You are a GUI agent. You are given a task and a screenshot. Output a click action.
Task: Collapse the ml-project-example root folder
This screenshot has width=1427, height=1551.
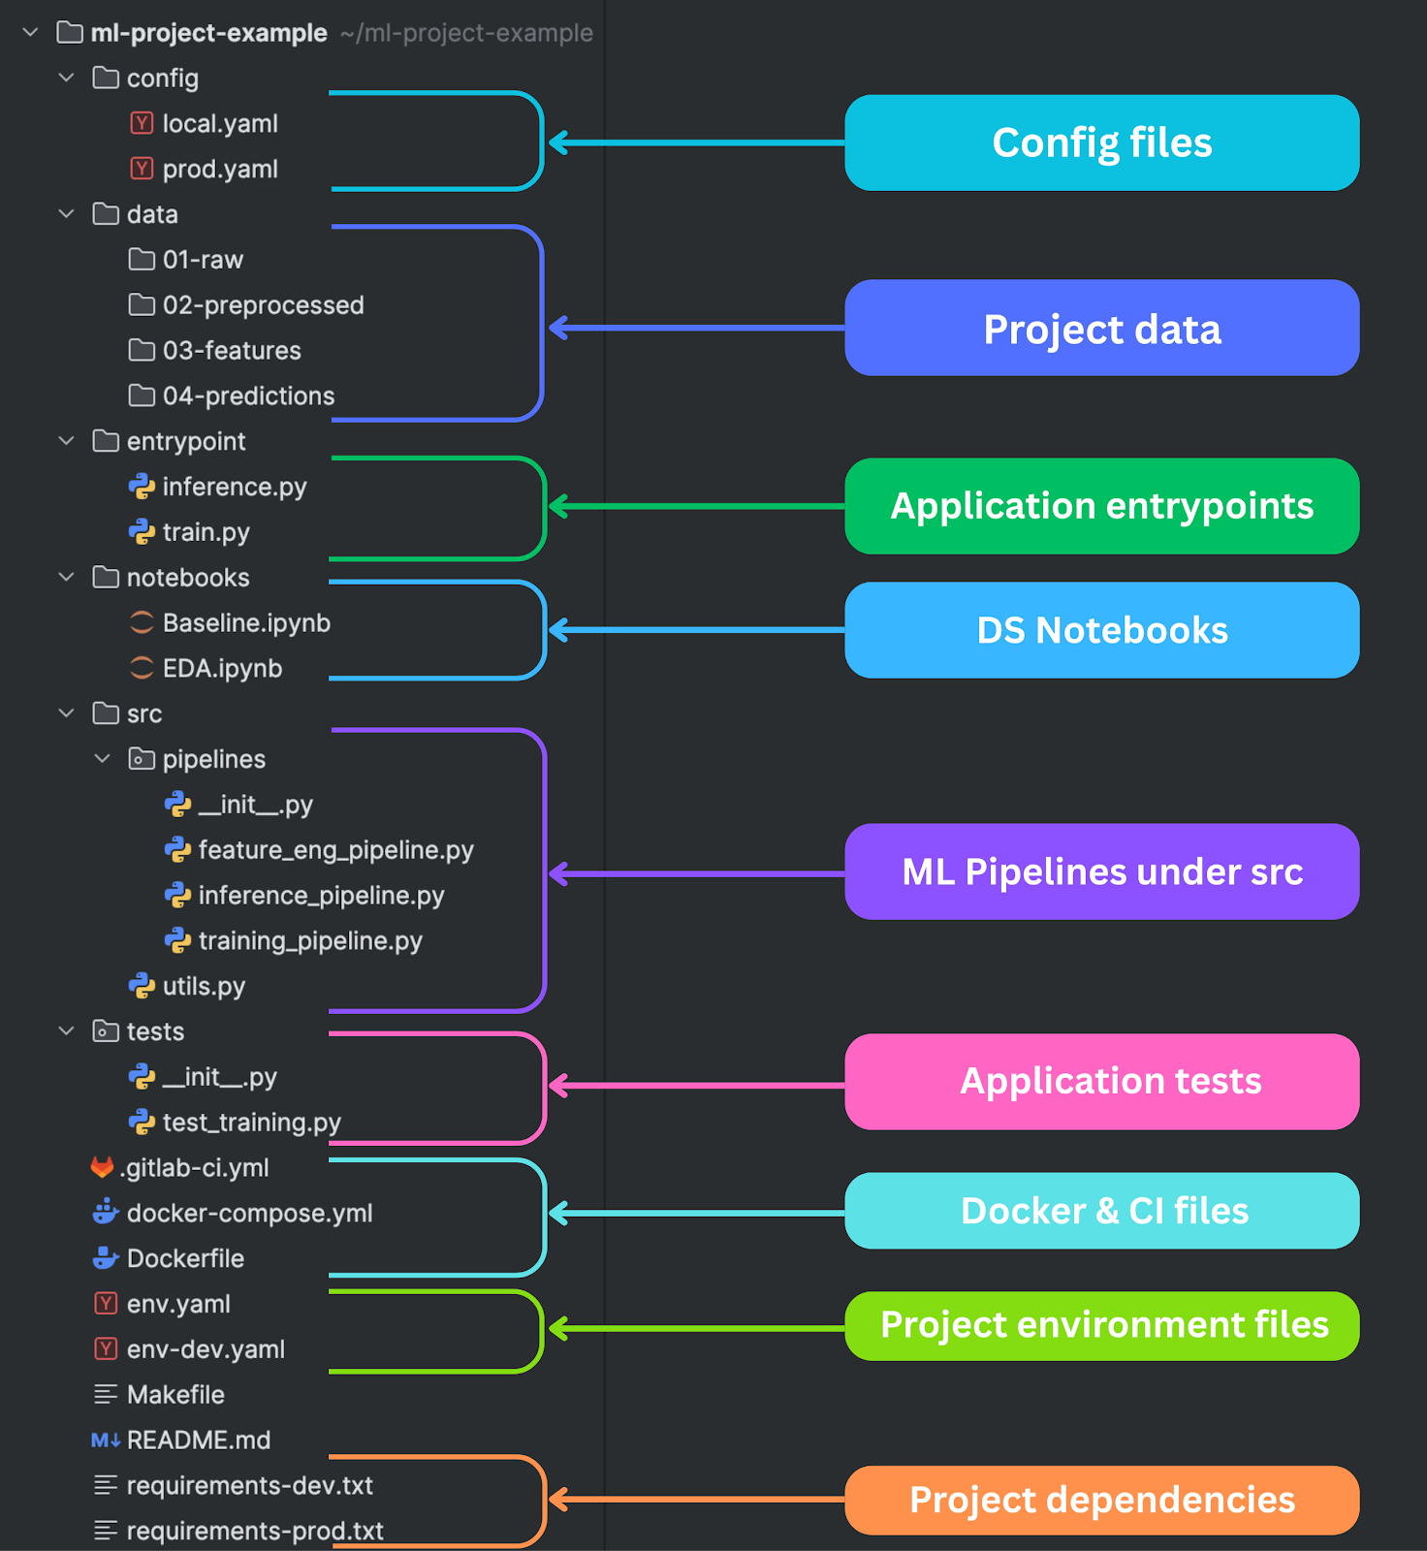pyautogui.click(x=29, y=32)
